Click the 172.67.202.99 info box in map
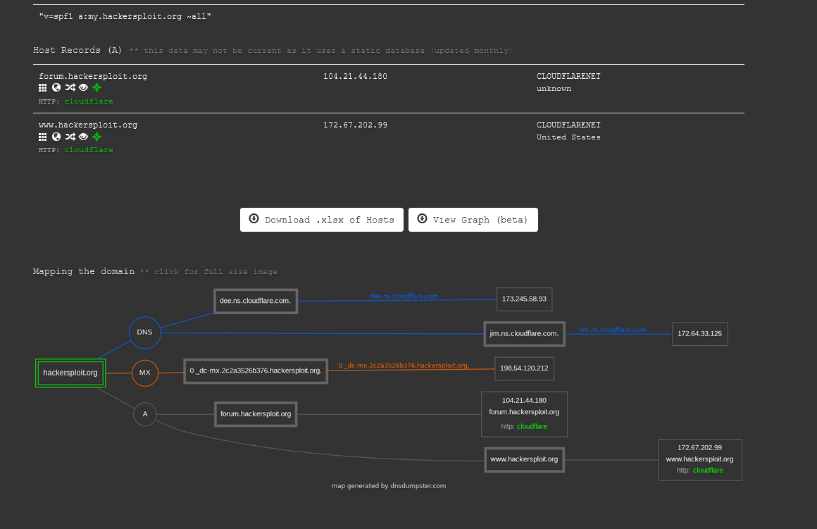This screenshot has width=817, height=529. pos(700,460)
